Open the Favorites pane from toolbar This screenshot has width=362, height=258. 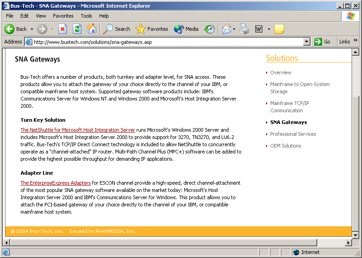[152, 29]
